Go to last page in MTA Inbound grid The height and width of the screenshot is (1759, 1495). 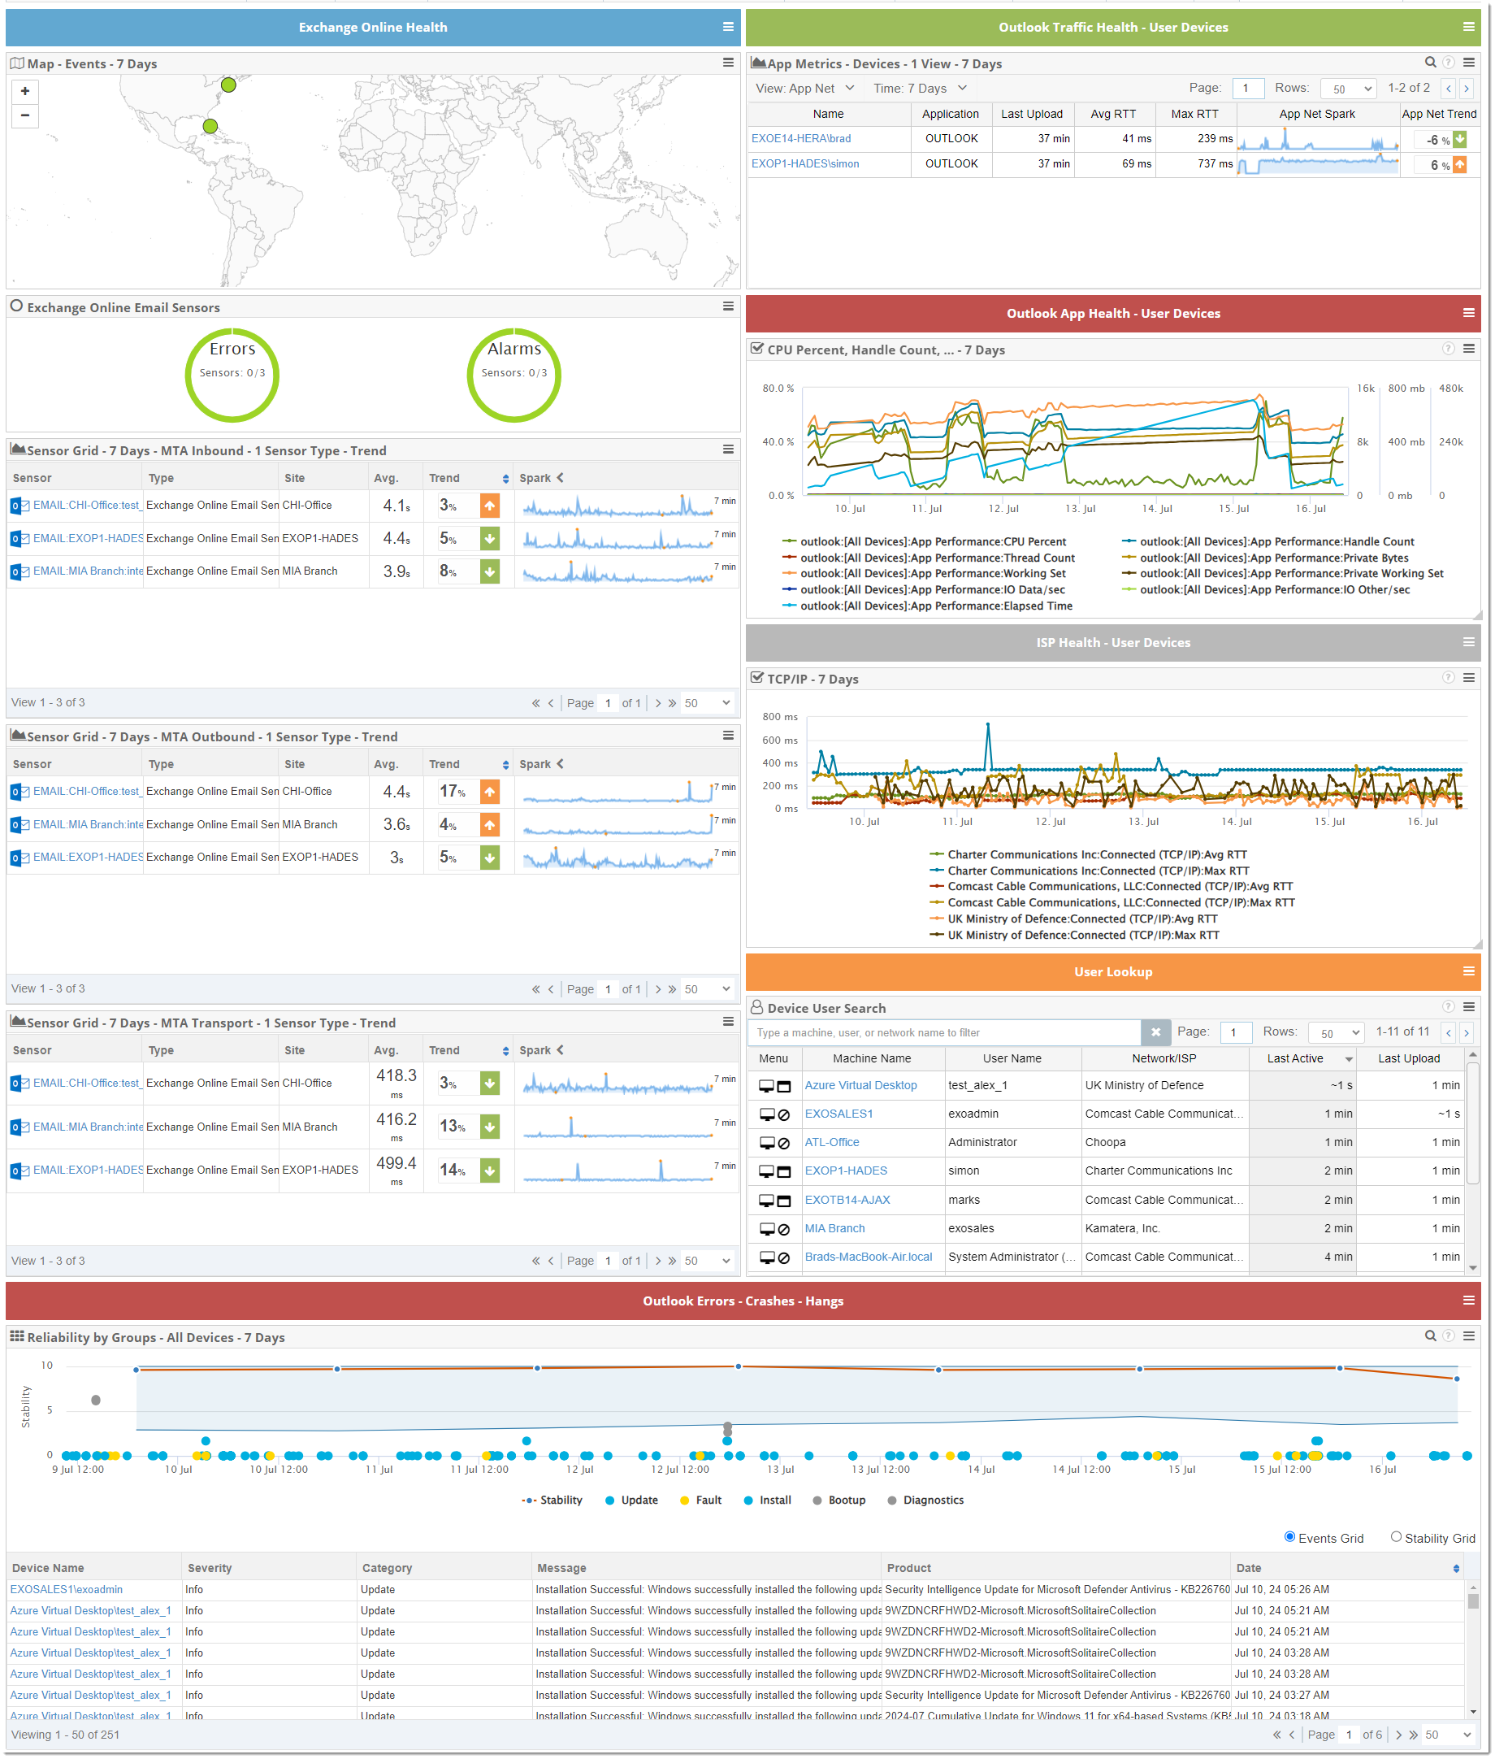(x=671, y=703)
